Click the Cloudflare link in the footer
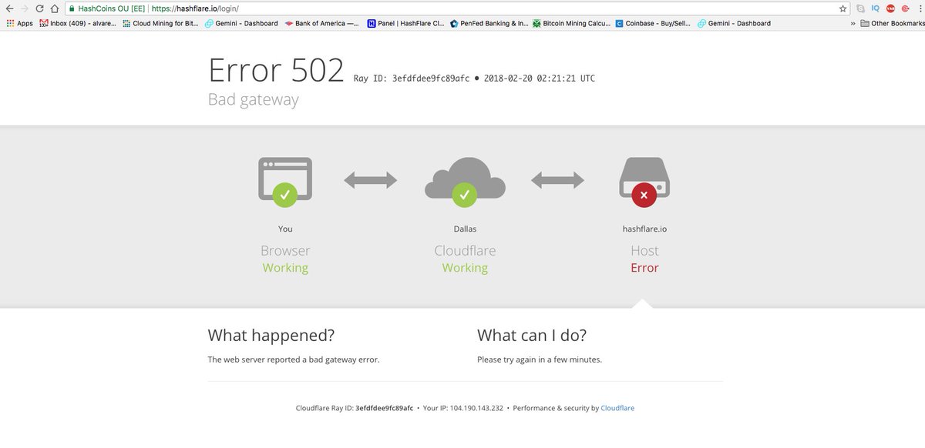 (617, 407)
